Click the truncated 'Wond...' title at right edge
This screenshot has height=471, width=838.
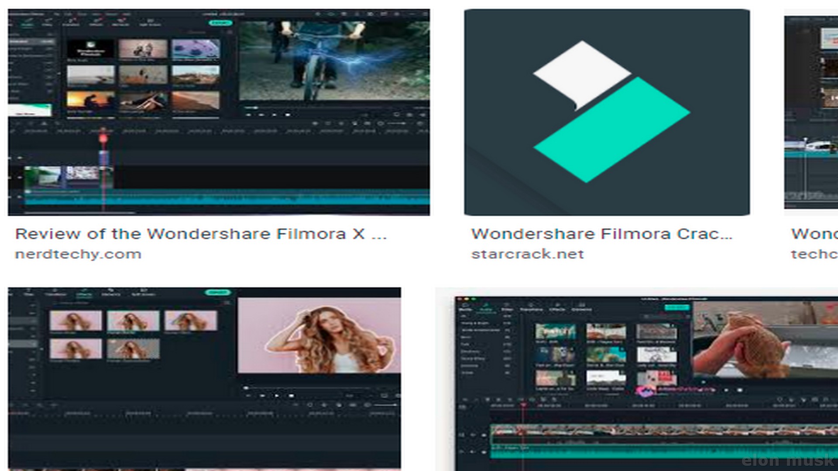pos(814,234)
